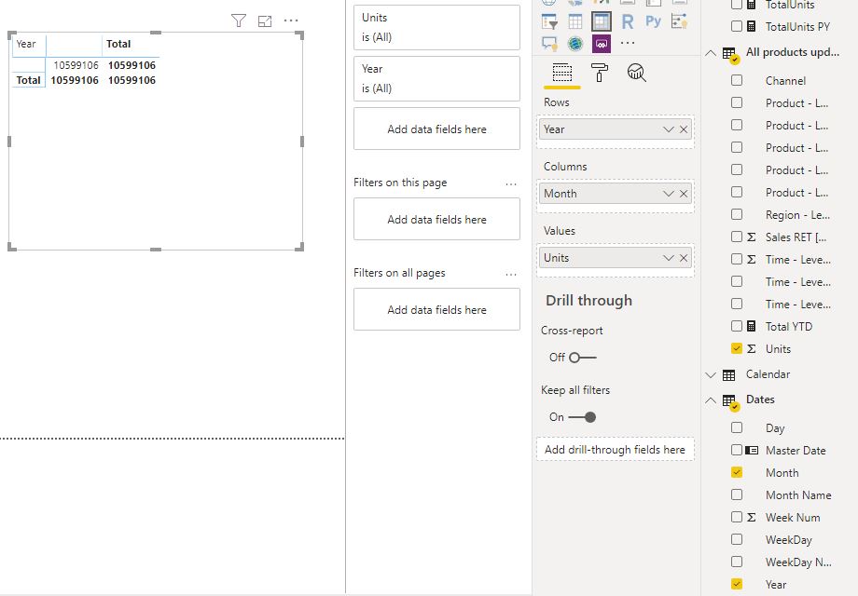Click the Master Date hierarchy icon
858x596 pixels.
(x=752, y=450)
